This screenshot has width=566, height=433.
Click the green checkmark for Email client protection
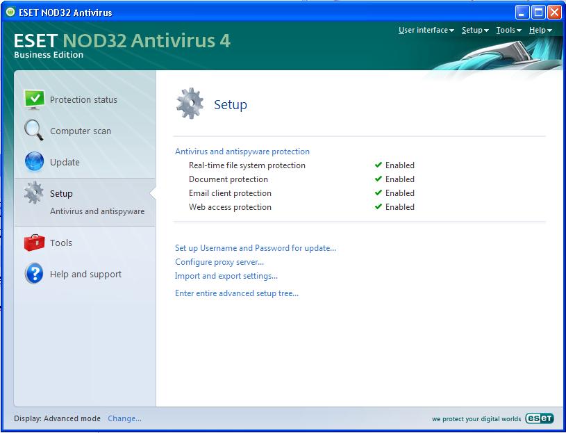378,193
